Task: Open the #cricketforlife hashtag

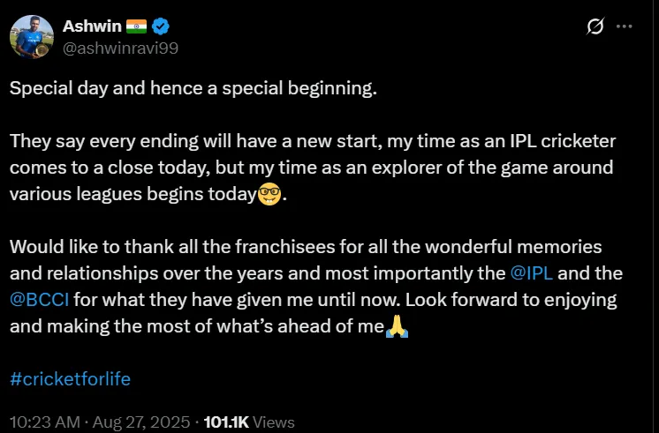Action: (70, 379)
